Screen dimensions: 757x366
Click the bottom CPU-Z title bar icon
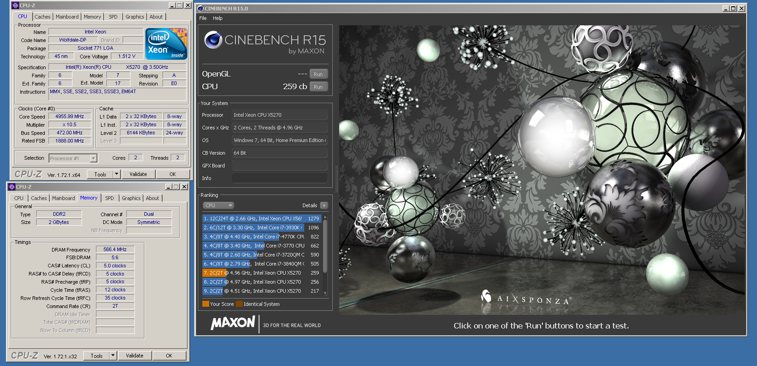click(x=11, y=186)
